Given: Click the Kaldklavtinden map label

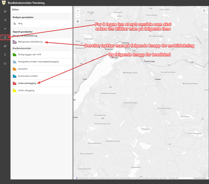Looking at the screenshot, I should coord(108,93).
